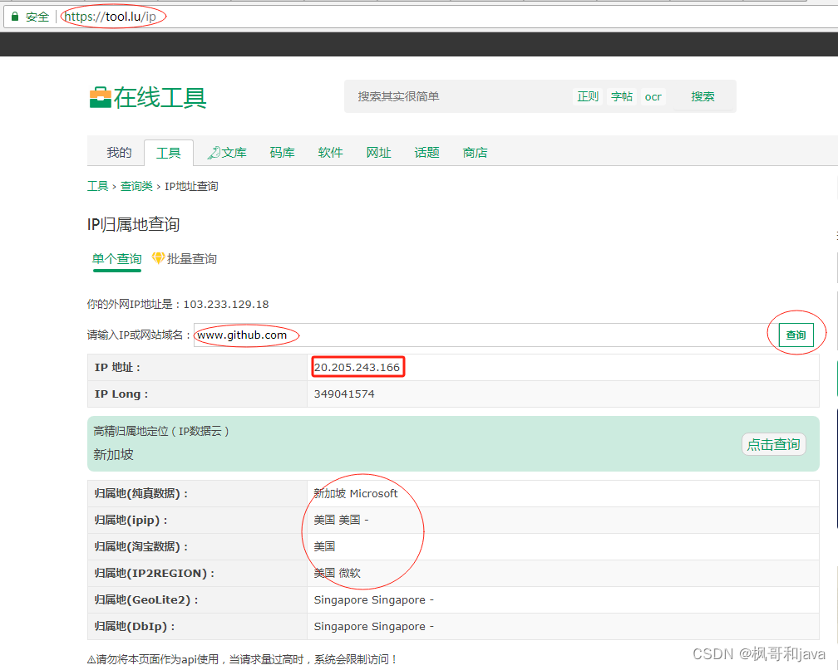This screenshot has width=838, height=670.
Task: Focus the 搜索其实很简单 search box
Action: coord(460,96)
